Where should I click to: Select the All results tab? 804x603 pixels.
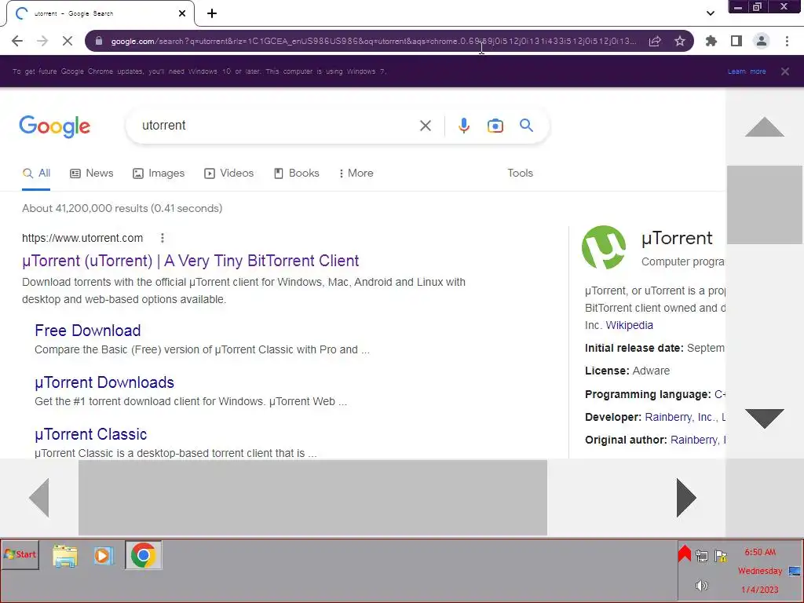36,174
